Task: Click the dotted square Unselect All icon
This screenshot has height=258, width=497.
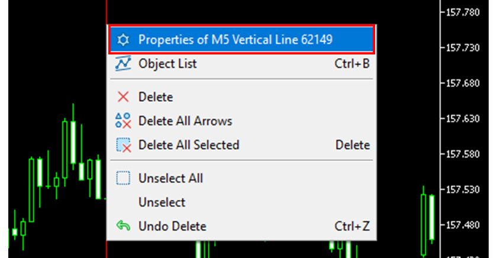Action: click(x=123, y=178)
